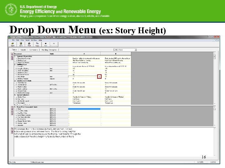Open the Select Case combo box
Viewport: 225px width, 168px height.
tap(125, 50)
